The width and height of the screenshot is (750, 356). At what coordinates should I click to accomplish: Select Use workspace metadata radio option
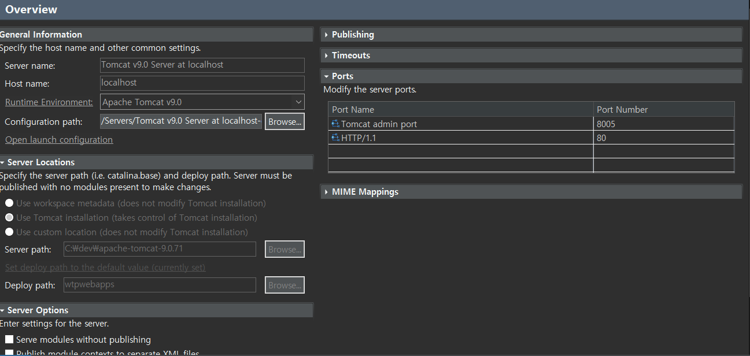click(x=9, y=203)
